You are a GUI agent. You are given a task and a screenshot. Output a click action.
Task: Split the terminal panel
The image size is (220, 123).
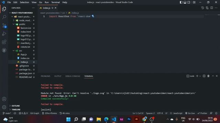click(x=204, y=76)
